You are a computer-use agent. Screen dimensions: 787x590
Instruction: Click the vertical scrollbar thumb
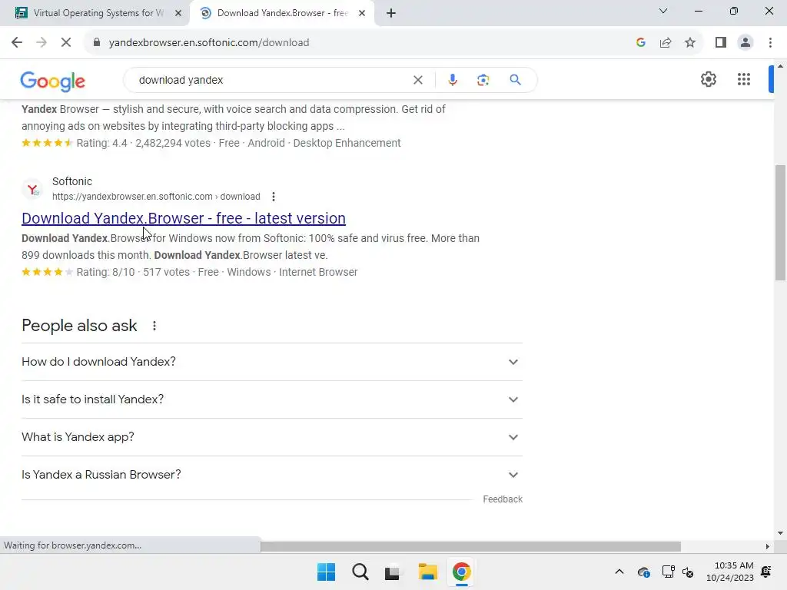click(x=781, y=223)
